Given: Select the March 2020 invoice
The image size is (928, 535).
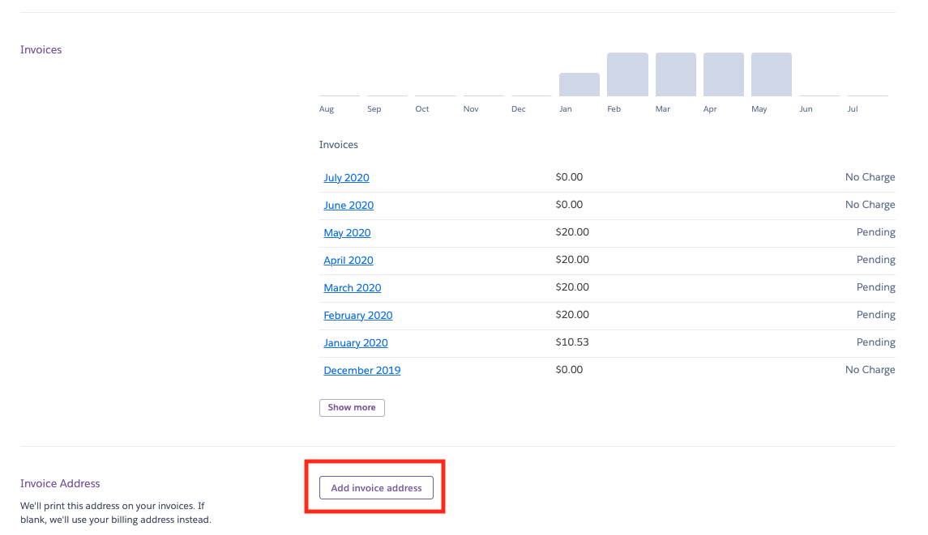Looking at the screenshot, I should 352,288.
